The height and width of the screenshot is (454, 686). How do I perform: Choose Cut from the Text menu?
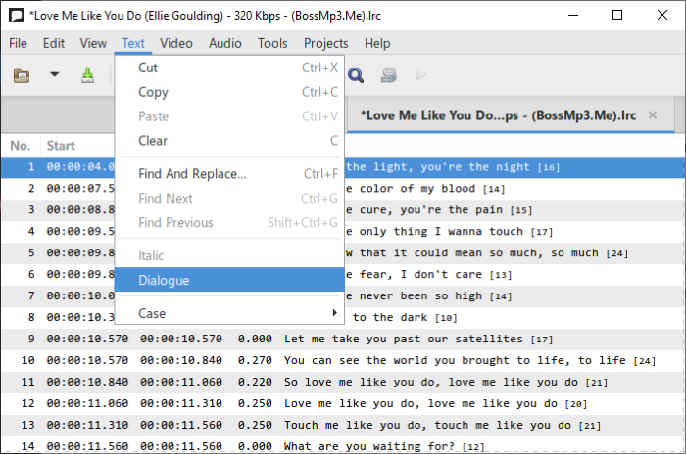(x=229, y=68)
